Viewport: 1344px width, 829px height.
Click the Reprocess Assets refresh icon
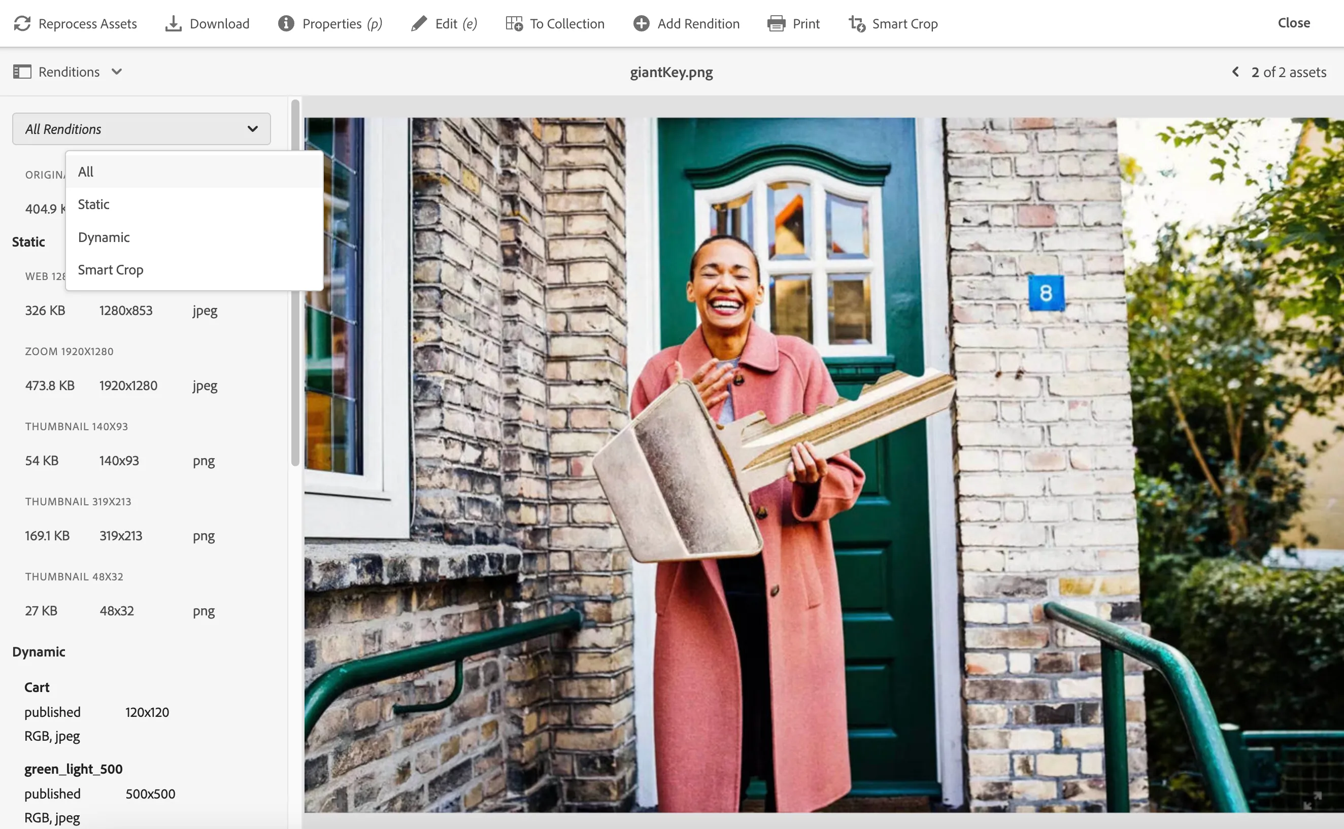[22, 23]
